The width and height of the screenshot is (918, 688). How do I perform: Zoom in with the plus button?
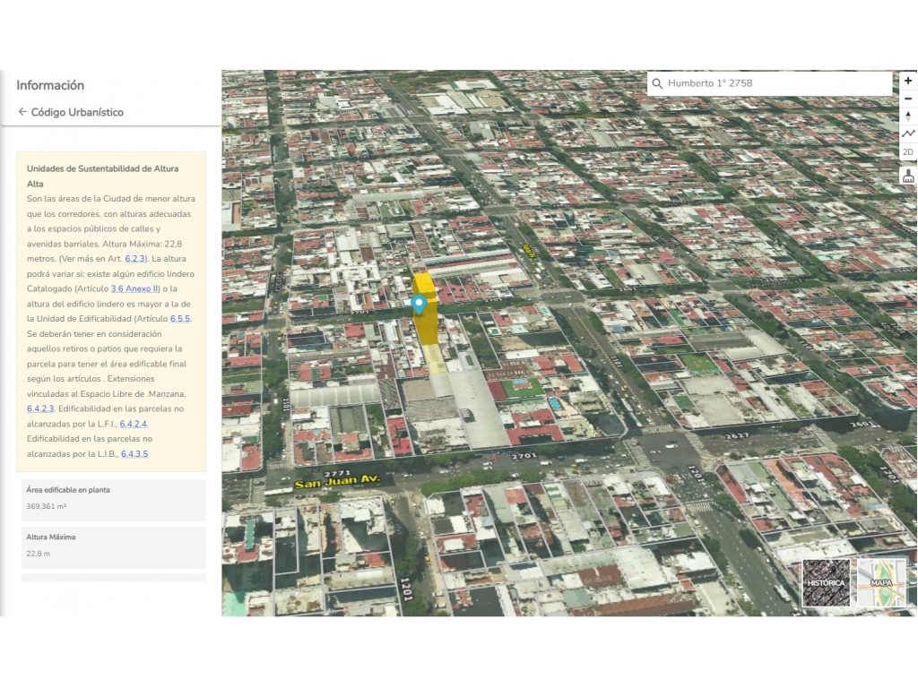[x=908, y=81]
